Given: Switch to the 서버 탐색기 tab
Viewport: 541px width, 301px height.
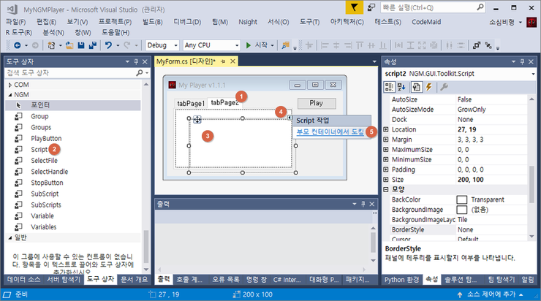Looking at the screenshot, I should [x=64, y=280].
